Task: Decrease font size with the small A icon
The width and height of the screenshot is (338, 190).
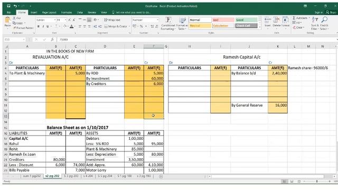Action: point(74,20)
